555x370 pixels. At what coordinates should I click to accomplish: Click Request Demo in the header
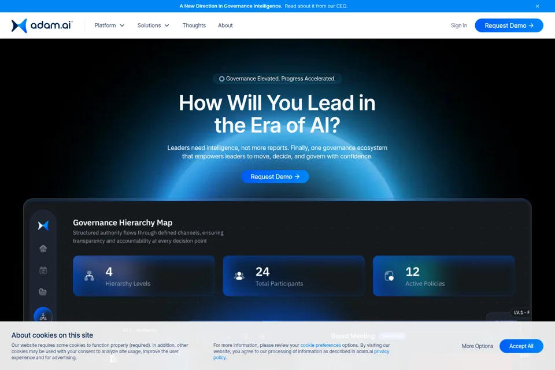click(509, 25)
